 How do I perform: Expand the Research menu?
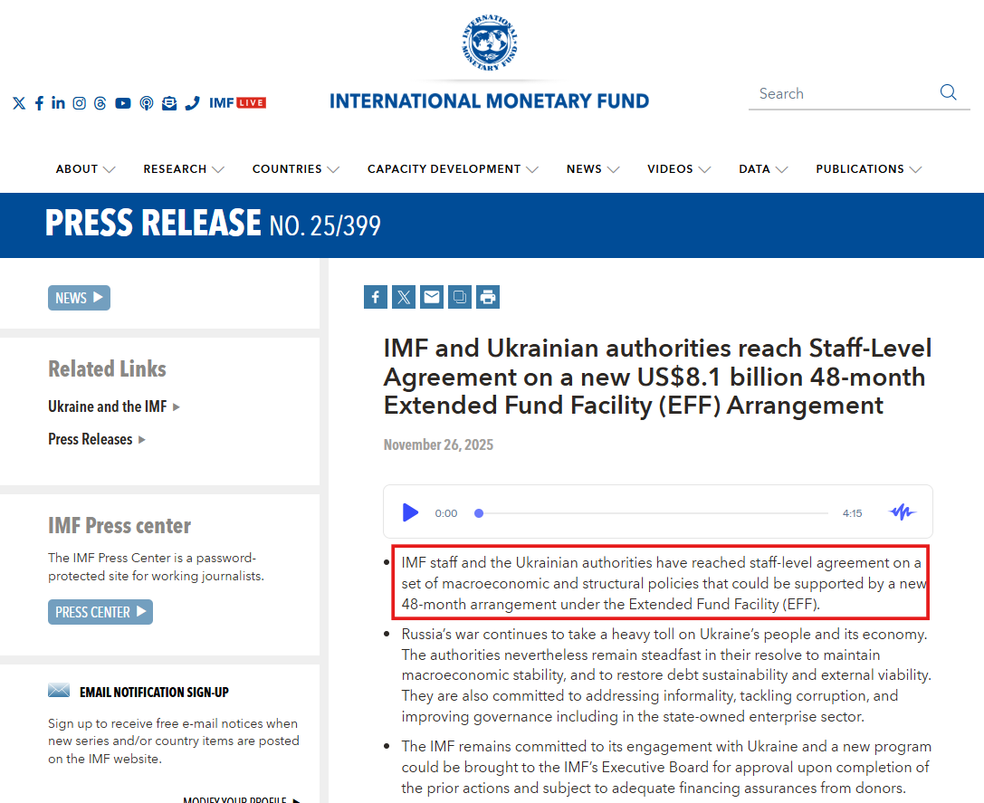coord(183,169)
